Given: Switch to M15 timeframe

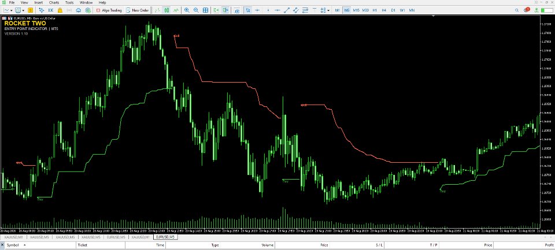Looking at the screenshot, I should tap(356, 10).
